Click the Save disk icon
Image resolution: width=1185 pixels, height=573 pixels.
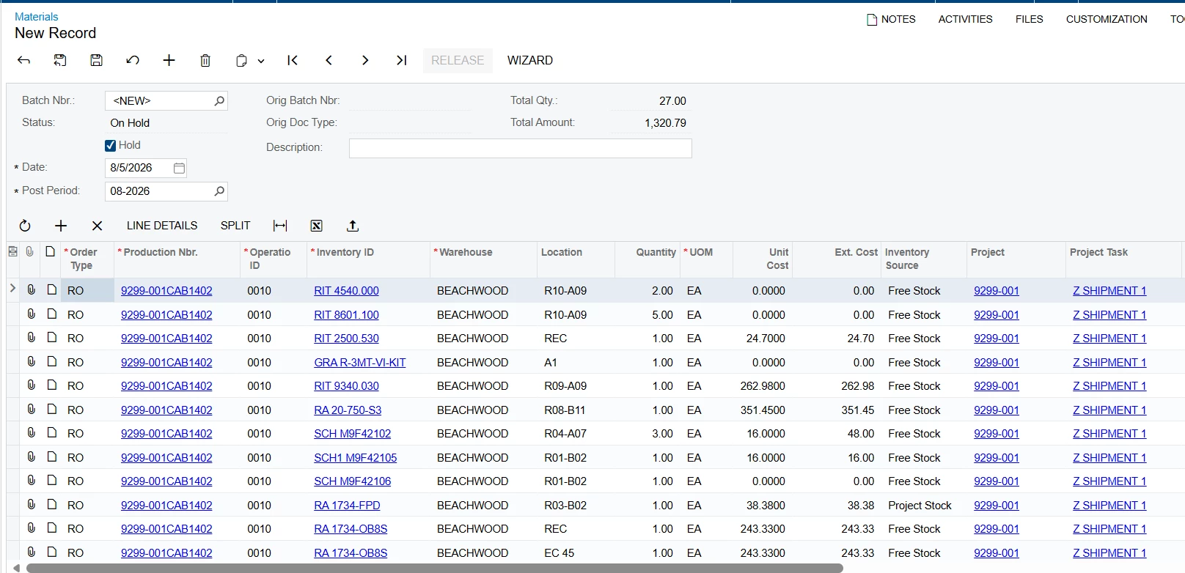(96, 60)
